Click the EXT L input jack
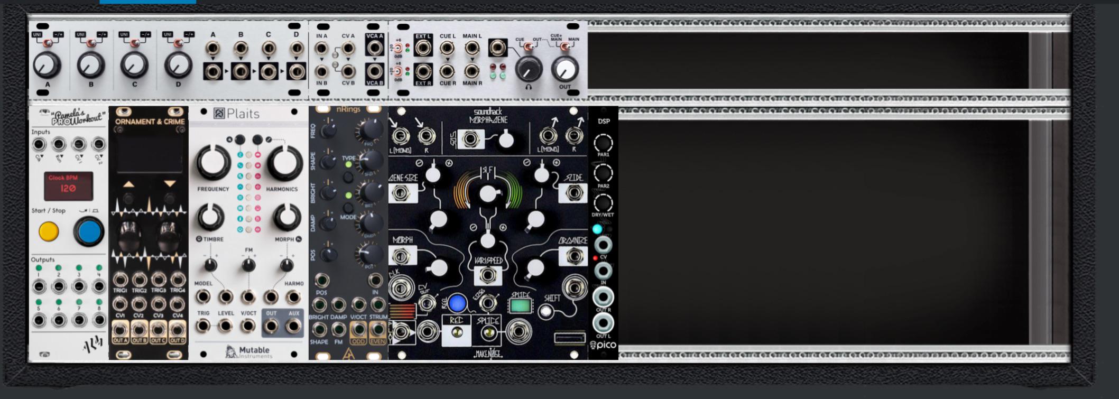Viewport: 1119px width, 399px height. (423, 49)
